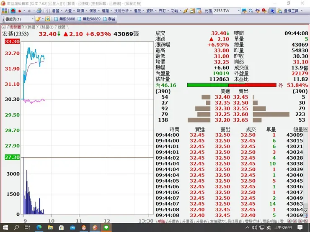Select the blue arrow pointer tool
310x232 pixels.
click(x=272, y=11)
